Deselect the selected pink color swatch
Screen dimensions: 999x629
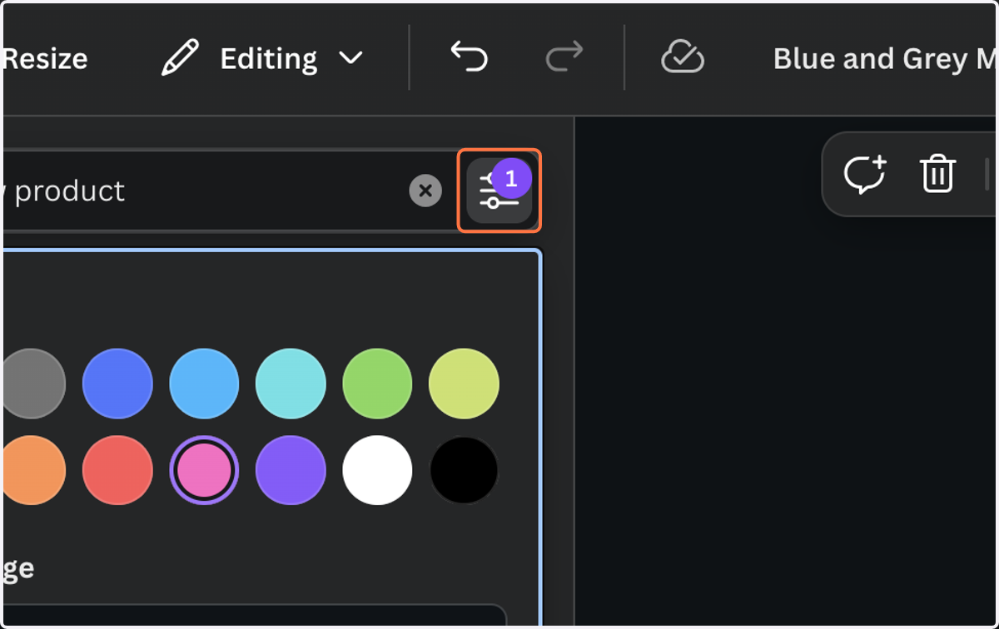click(204, 470)
